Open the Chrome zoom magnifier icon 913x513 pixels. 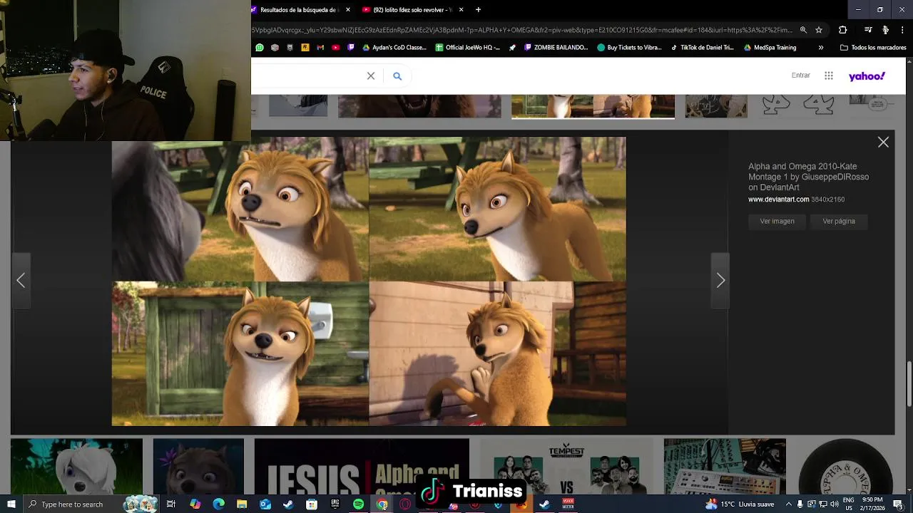pos(803,30)
